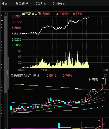Click the 6.5951 high annotation on the daily chart

(x=94, y=79)
